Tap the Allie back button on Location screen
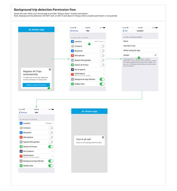177x191 pixels. pyautogui.click(x=125, y=31)
